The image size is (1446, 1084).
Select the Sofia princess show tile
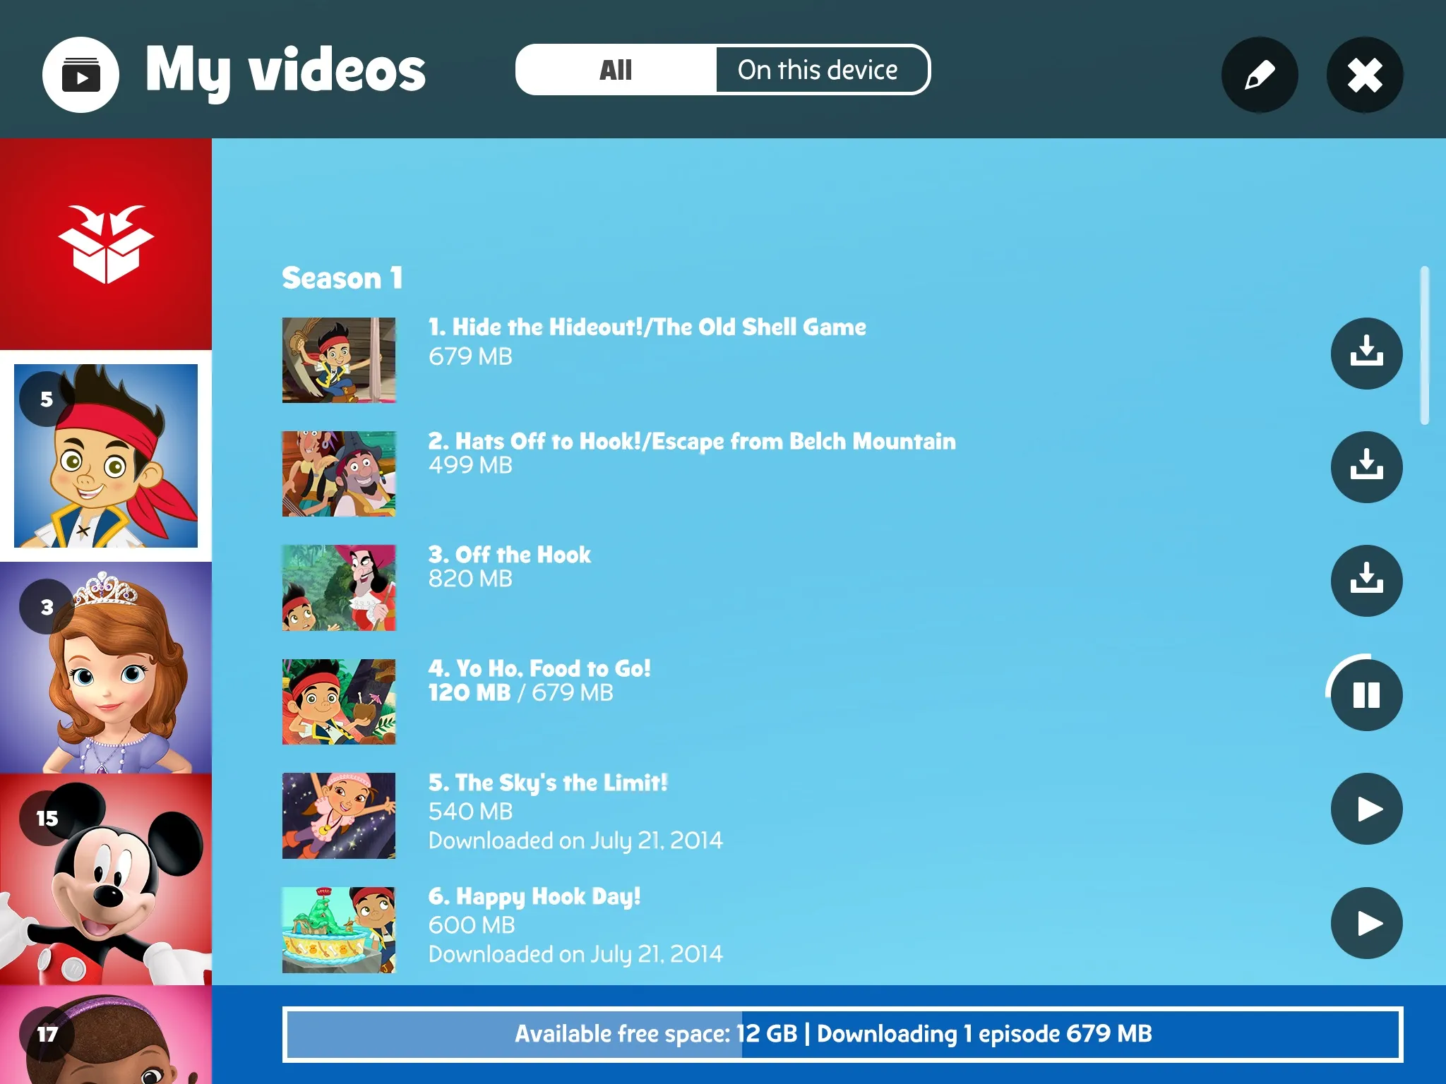[106, 668]
